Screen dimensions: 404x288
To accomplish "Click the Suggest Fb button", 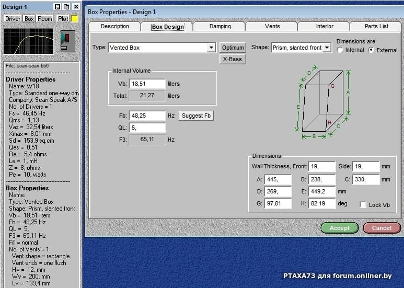I will tap(197, 116).
